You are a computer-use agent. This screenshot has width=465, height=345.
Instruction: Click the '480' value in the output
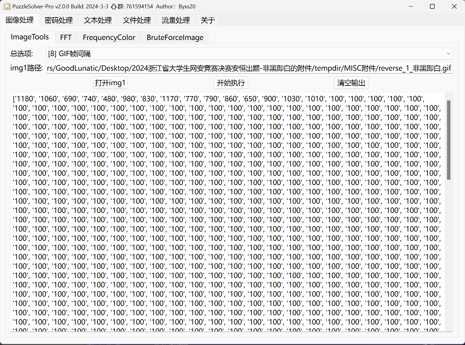click(x=111, y=99)
